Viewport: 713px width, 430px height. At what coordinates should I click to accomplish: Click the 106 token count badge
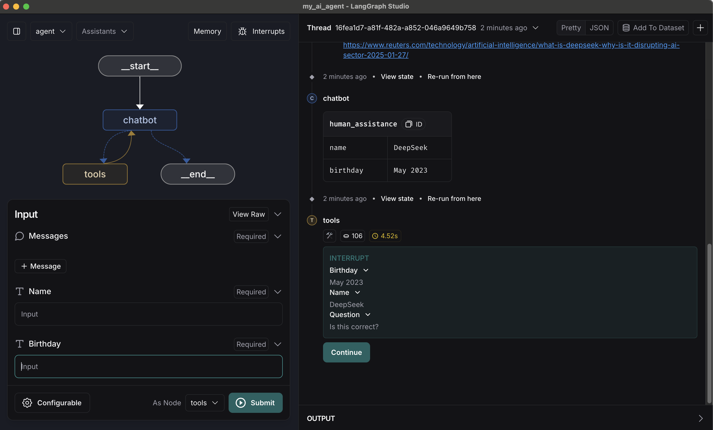tap(352, 236)
